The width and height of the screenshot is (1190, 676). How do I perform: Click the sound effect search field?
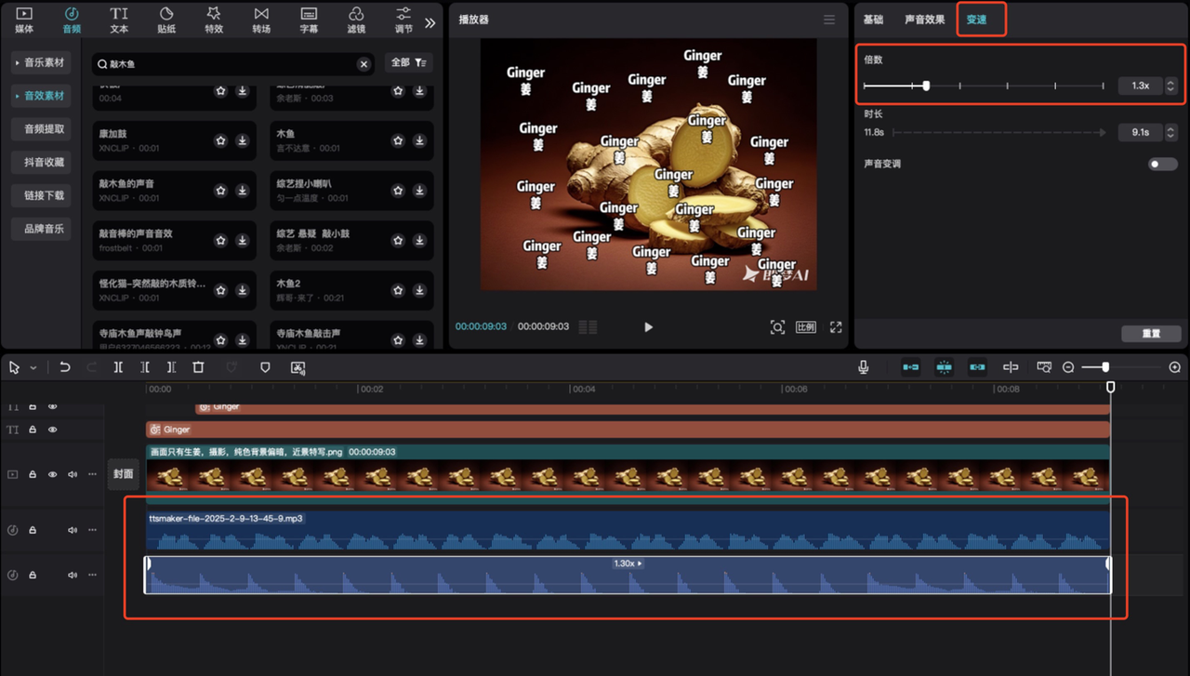coord(233,64)
